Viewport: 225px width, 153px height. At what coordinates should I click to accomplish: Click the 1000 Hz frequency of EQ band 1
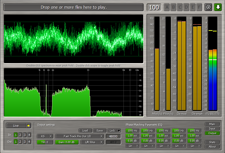pos(132,131)
